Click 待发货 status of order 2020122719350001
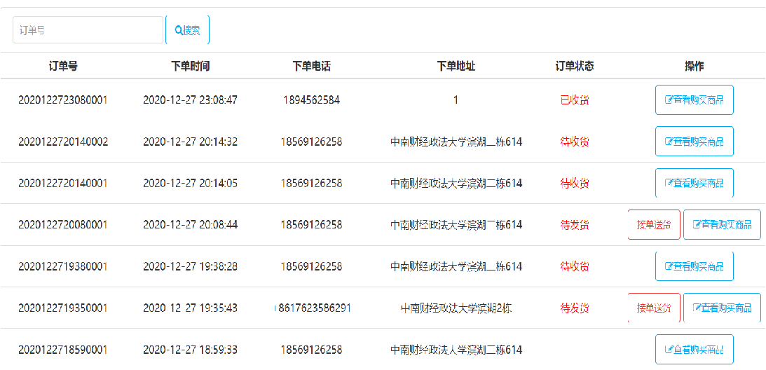This screenshot has height=370, width=766. (x=575, y=308)
